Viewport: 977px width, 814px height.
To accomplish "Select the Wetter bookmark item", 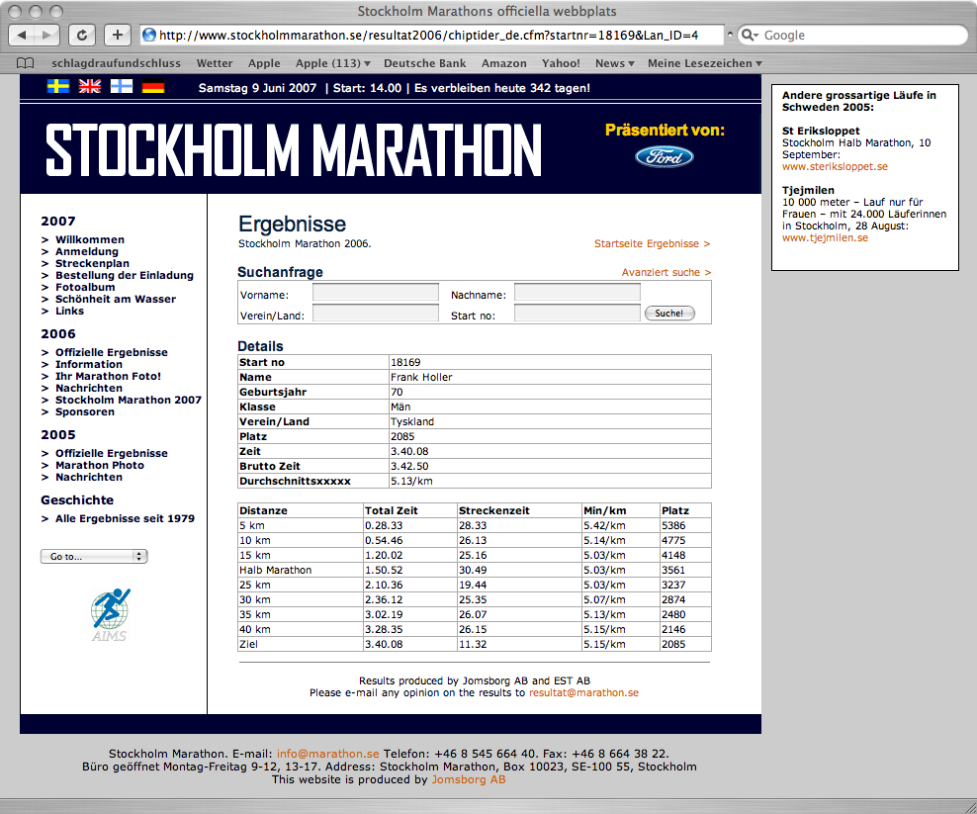I will 215,63.
